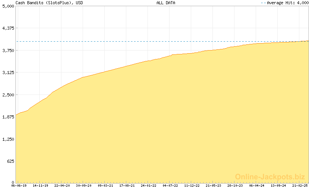Select the 06-06-19 date marker
309x189 pixels.
[19, 186]
